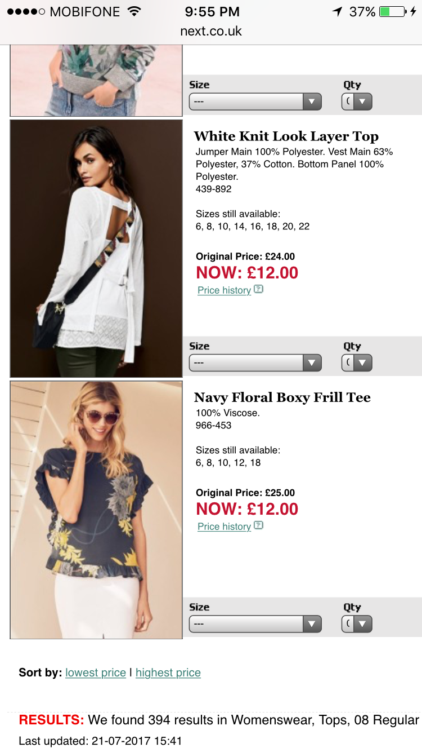Open Size dropdown for the topmost item
Viewport: 422px width, 752px height.
pos(255,102)
